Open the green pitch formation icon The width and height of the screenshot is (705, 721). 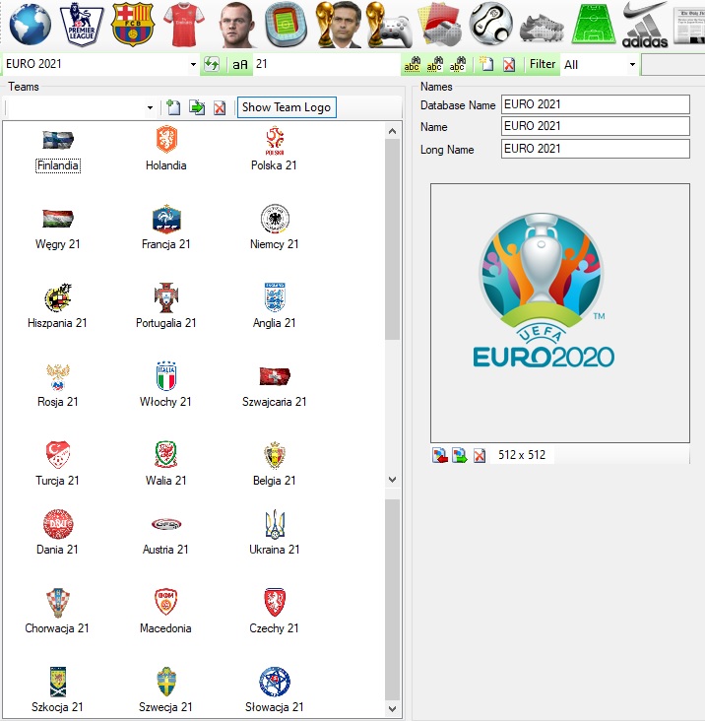594,24
